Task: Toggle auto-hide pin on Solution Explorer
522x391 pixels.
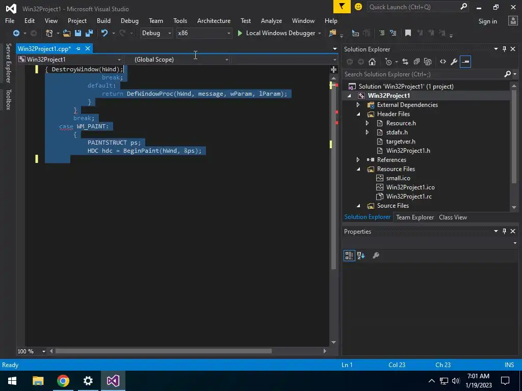Action: point(504,49)
